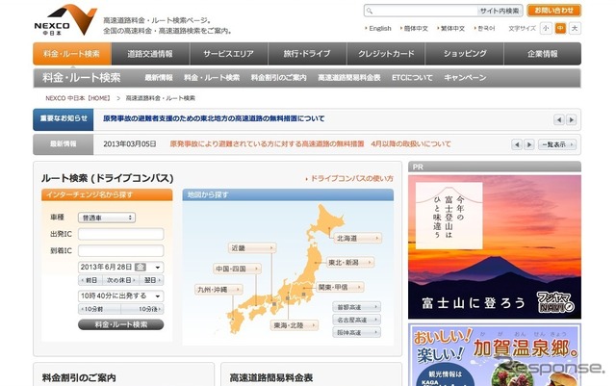Select 関東・甲信 region on the map
This screenshot has width=616, height=386.
pyautogui.click(x=340, y=288)
